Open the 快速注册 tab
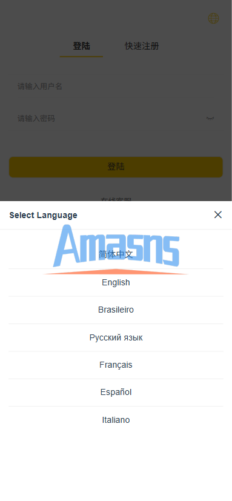 click(142, 46)
